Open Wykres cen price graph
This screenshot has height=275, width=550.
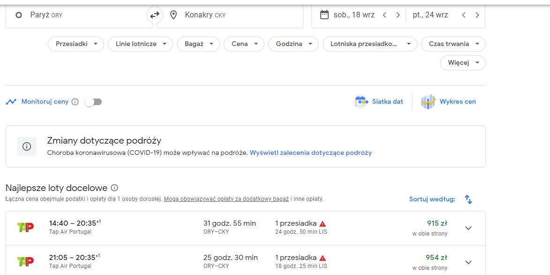click(x=449, y=102)
